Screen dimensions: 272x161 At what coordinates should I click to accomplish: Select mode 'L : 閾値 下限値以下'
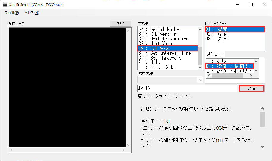[230, 71]
